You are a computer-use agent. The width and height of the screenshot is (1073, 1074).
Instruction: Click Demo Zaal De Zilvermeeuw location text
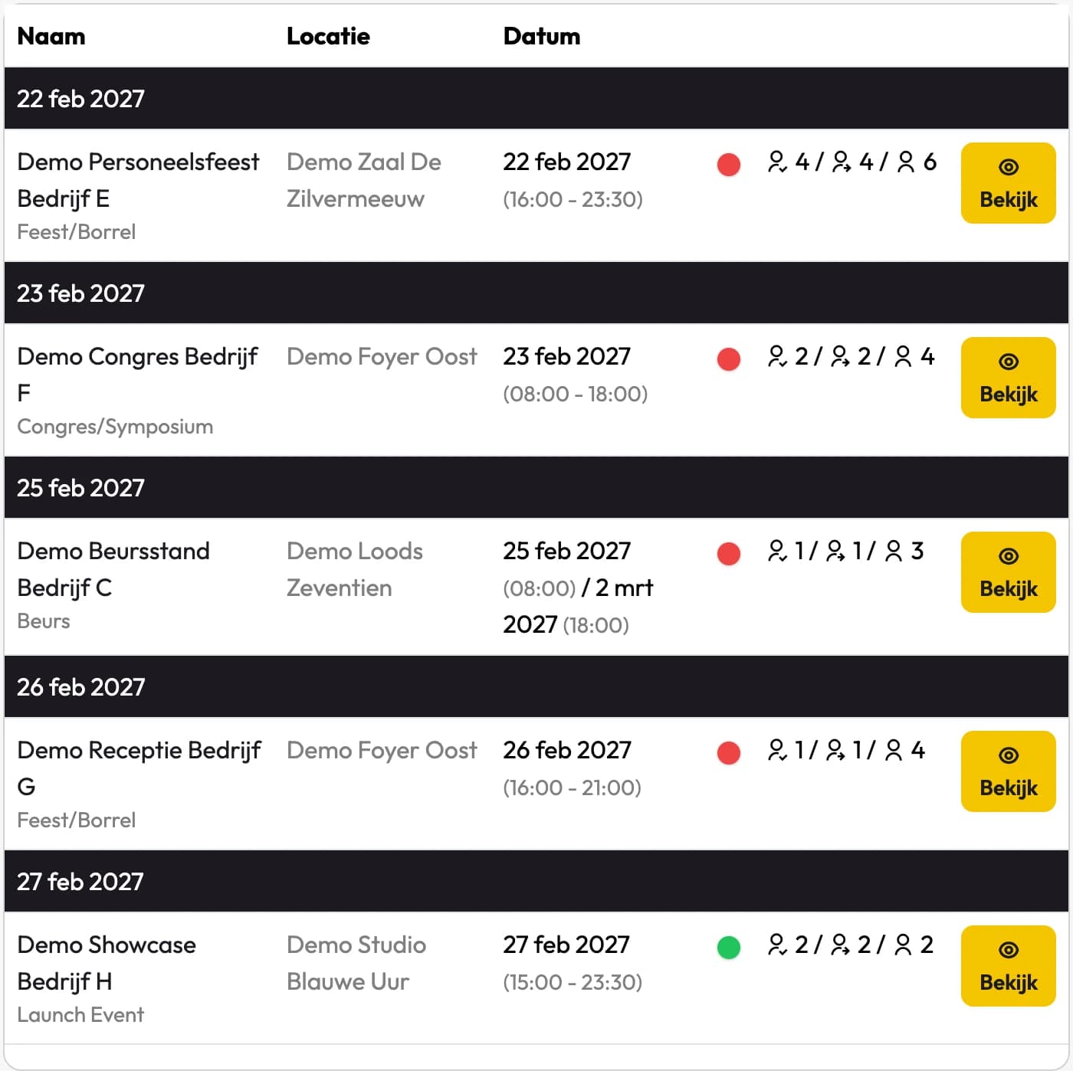point(364,180)
